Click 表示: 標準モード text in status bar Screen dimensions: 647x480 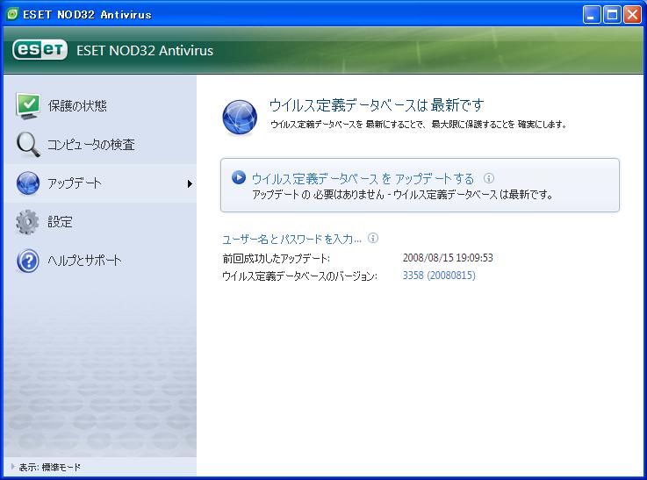[x=50, y=467]
